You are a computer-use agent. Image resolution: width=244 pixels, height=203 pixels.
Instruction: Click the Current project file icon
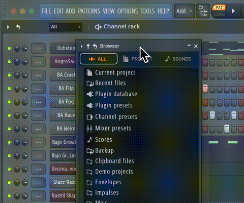89,73
